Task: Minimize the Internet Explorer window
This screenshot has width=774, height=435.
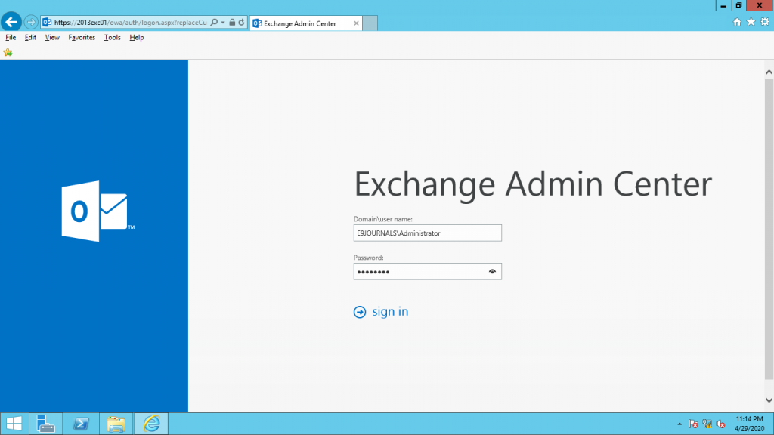Action: [723, 5]
